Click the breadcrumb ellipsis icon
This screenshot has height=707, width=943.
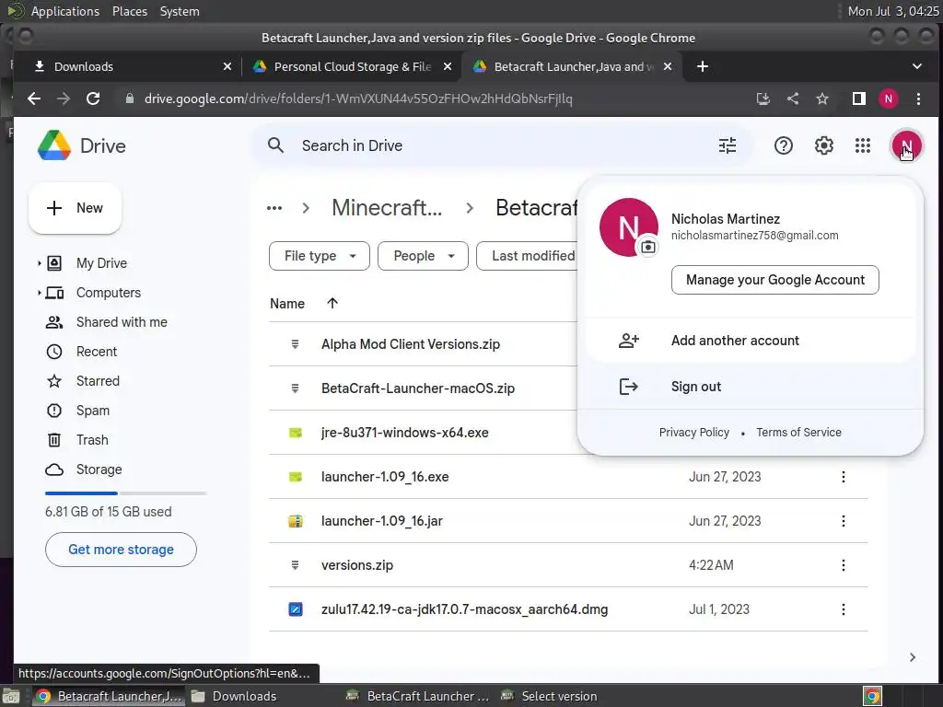click(274, 208)
